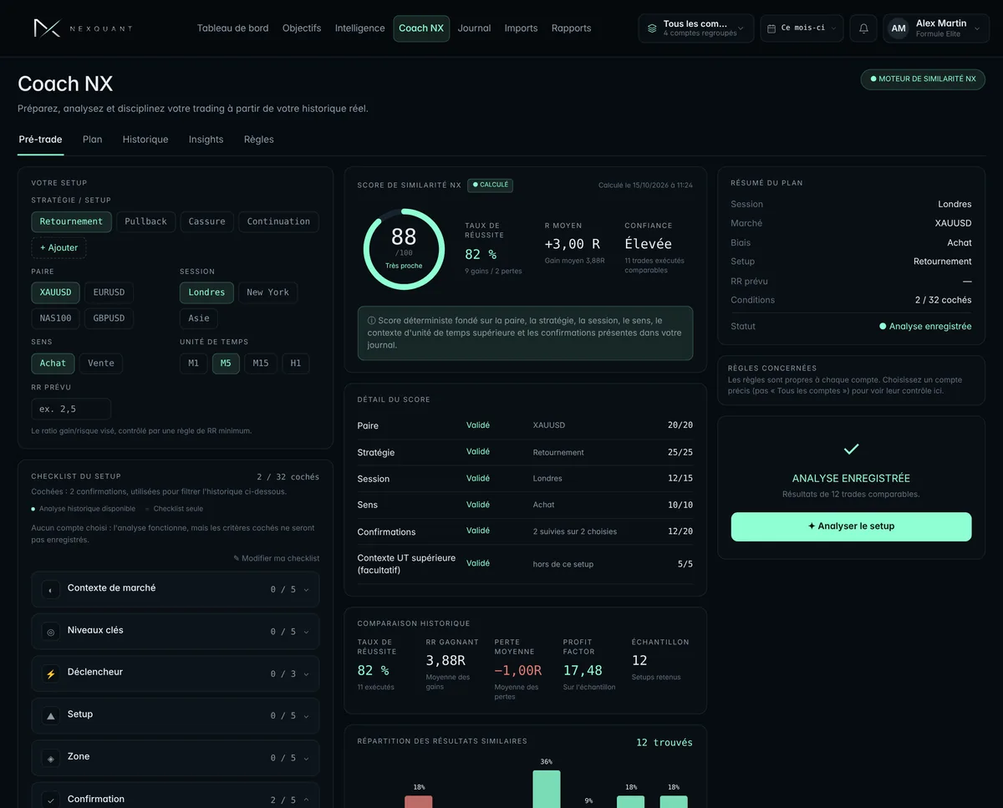
Task: Click the stacked accounts layers icon
Action: click(x=652, y=28)
